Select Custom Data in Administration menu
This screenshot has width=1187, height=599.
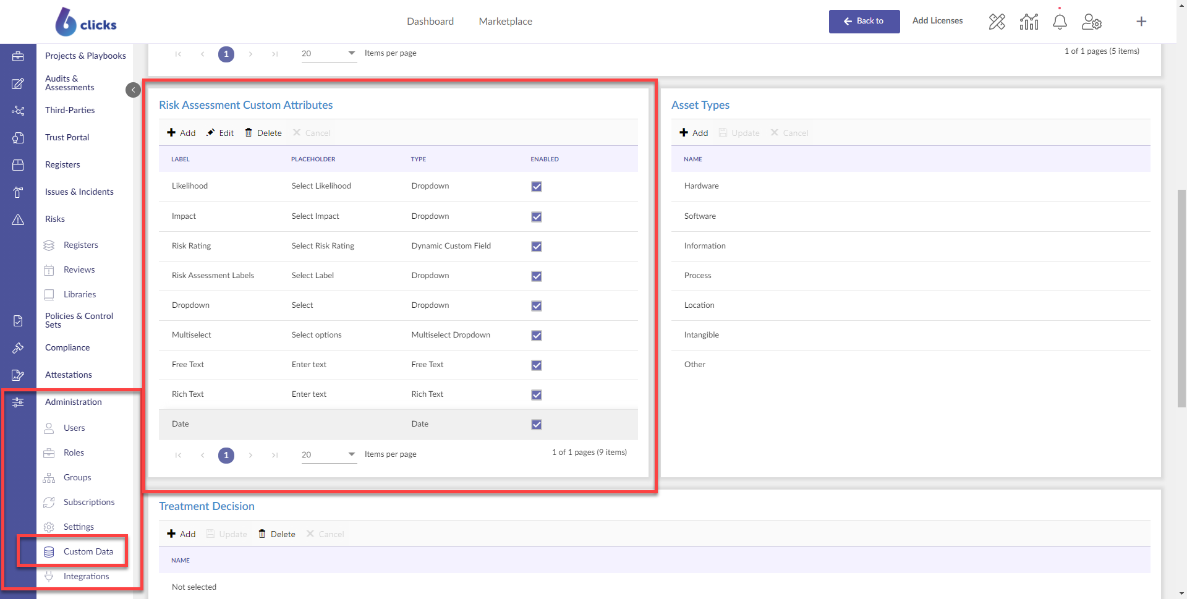click(88, 551)
